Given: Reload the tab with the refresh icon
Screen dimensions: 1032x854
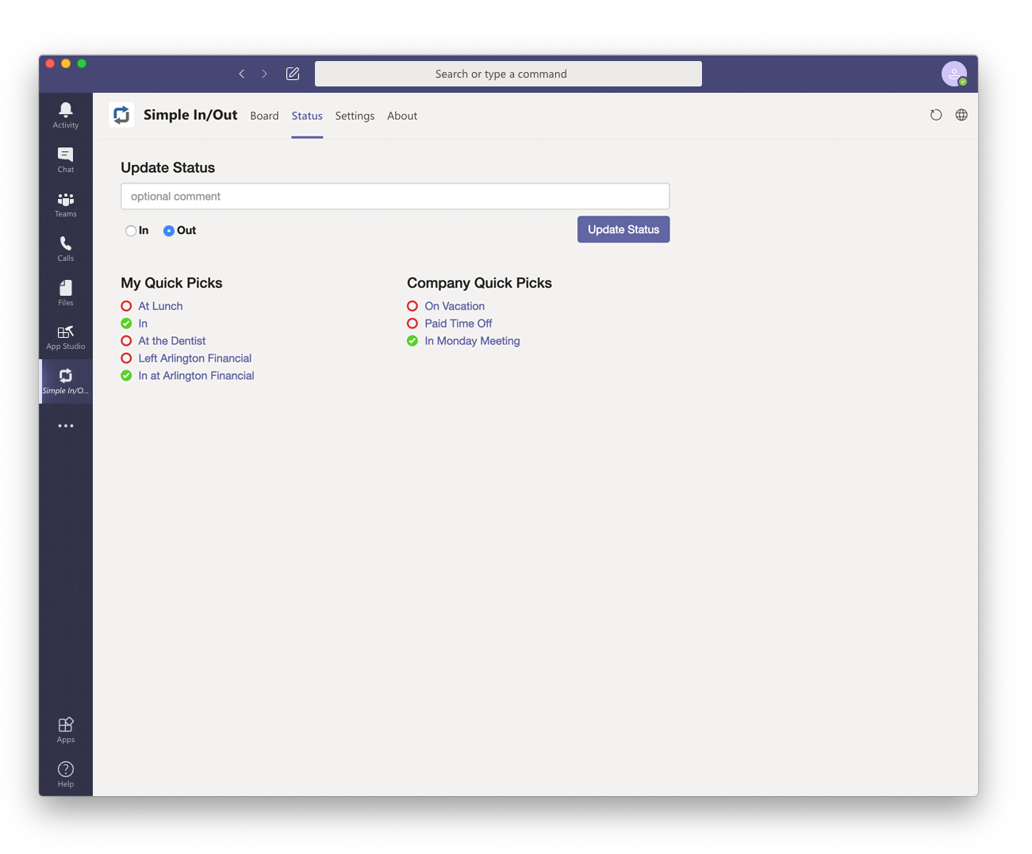Looking at the screenshot, I should pyautogui.click(x=936, y=115).
